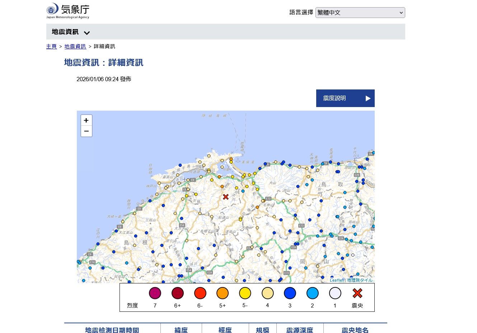Click the intensity 6+ dark red legend circle
The height and width of the screenshot is (333, 477).
(178, 293)
